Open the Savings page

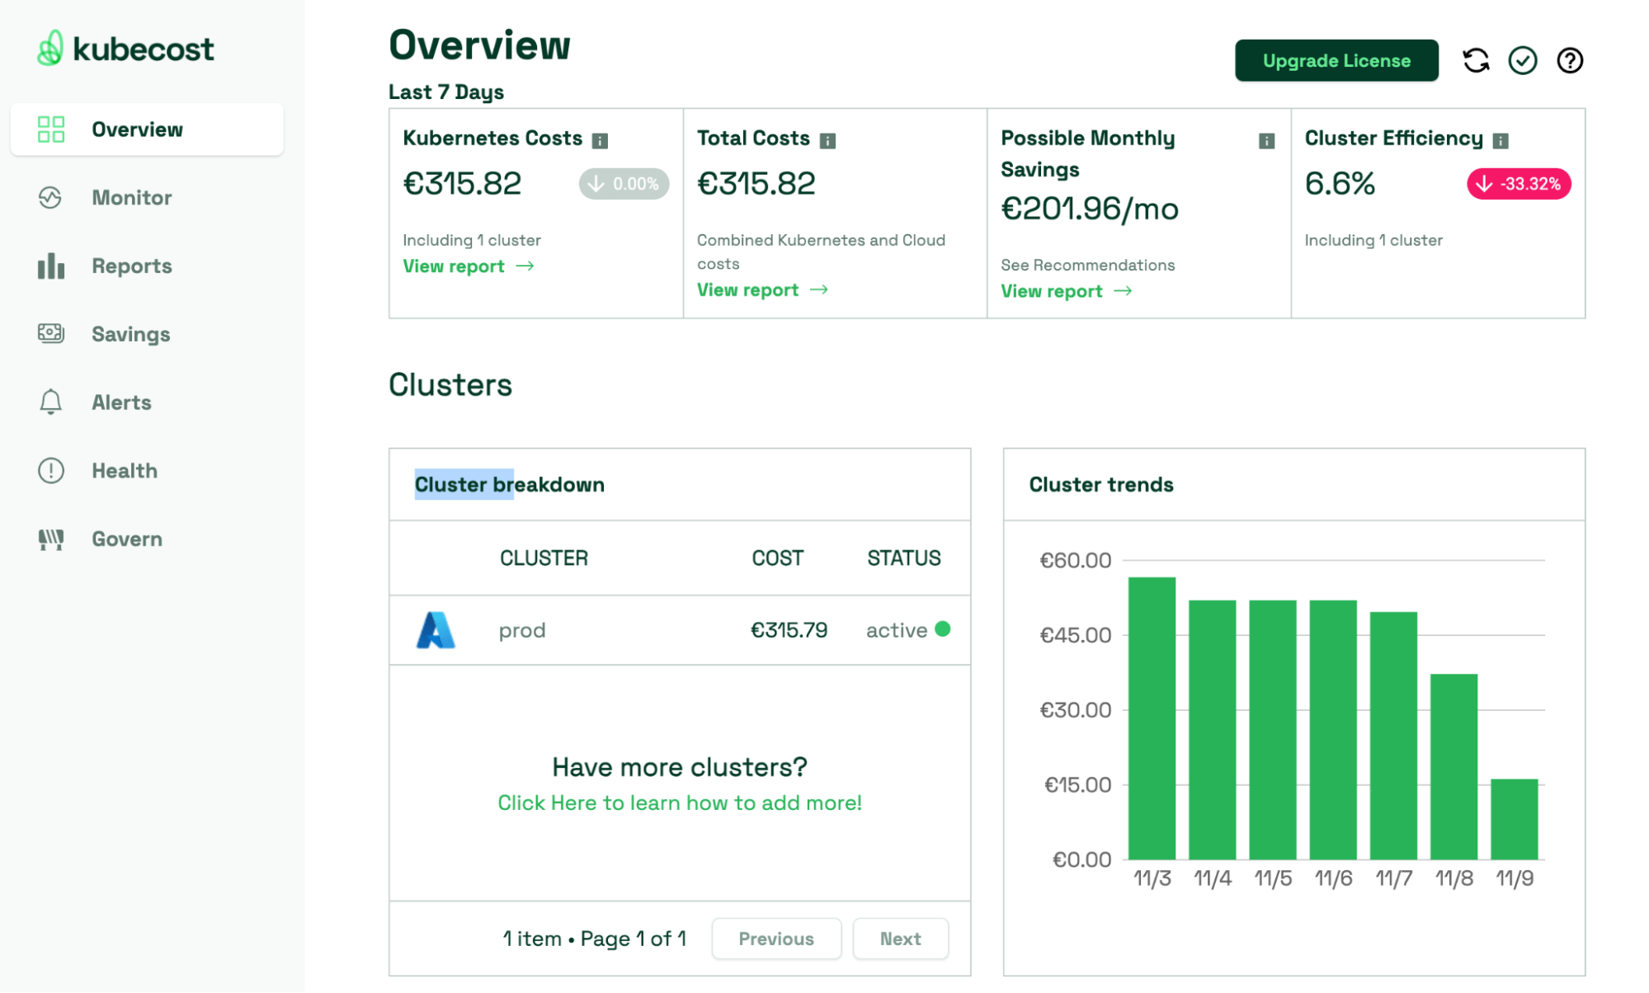pos(130,334)
